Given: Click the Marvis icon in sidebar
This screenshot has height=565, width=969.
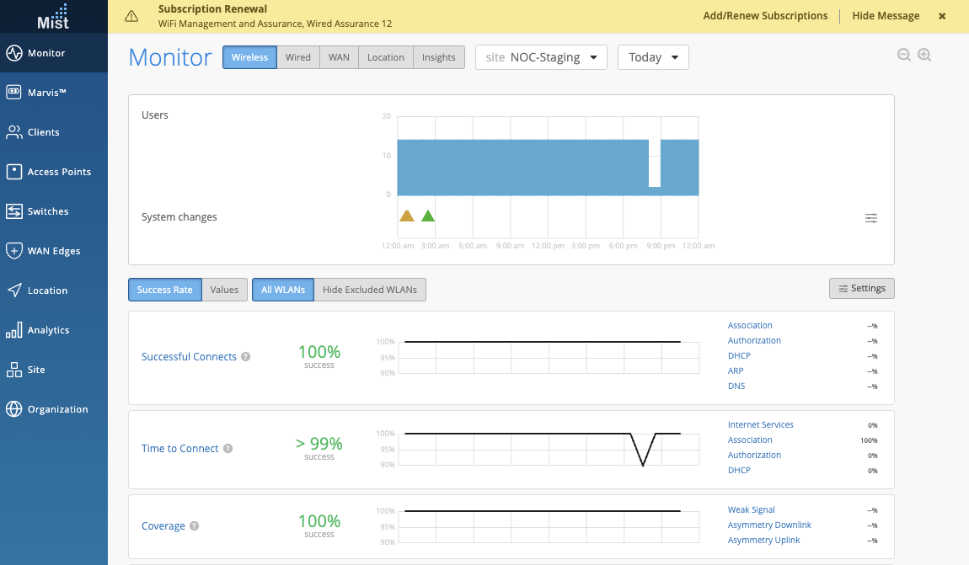Looking at the screenshot, I should pos(13,93).
